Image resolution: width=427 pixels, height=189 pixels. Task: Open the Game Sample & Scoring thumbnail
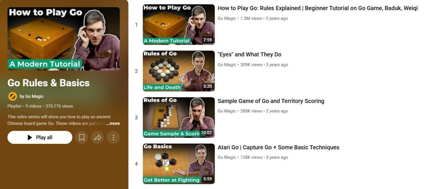click(x=179, y=117)
